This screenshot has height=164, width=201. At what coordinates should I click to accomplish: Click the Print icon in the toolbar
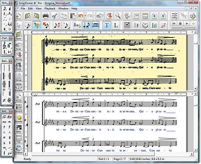coord(45,16)
